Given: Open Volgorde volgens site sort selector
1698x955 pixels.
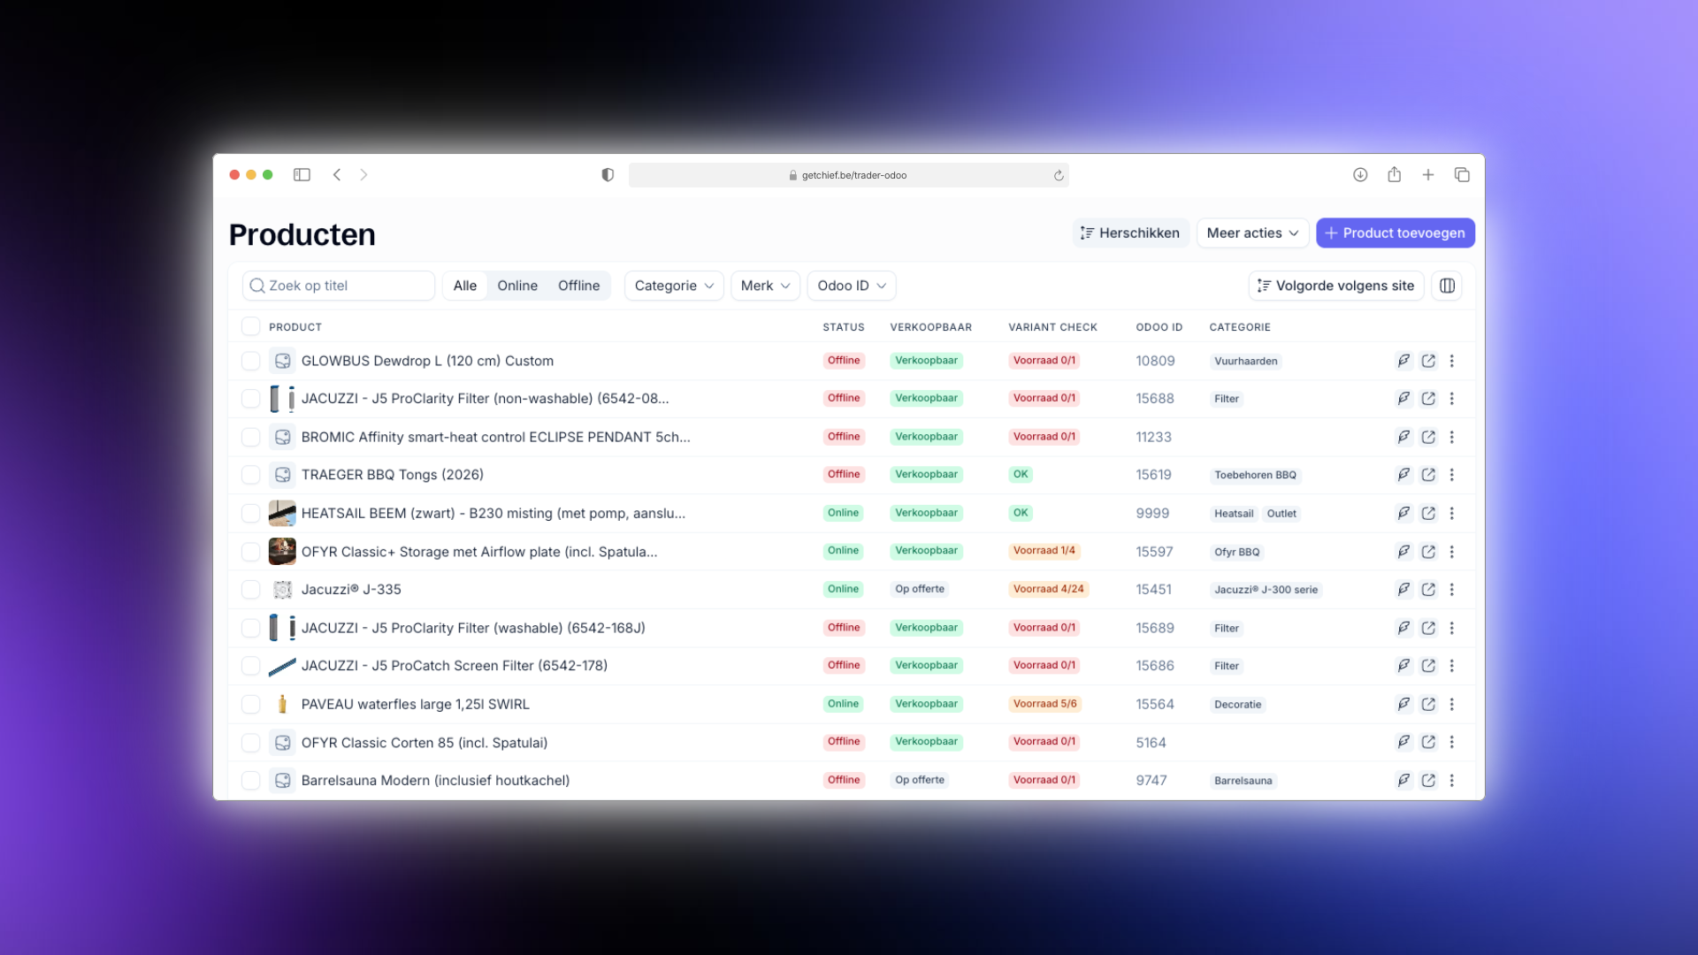Looking at the screenshot, I should click(x=1336, y=286).
